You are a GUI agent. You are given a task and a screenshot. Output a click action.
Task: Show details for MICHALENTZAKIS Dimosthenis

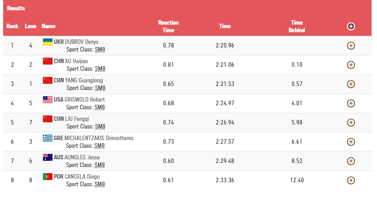(x=351, y=141)
